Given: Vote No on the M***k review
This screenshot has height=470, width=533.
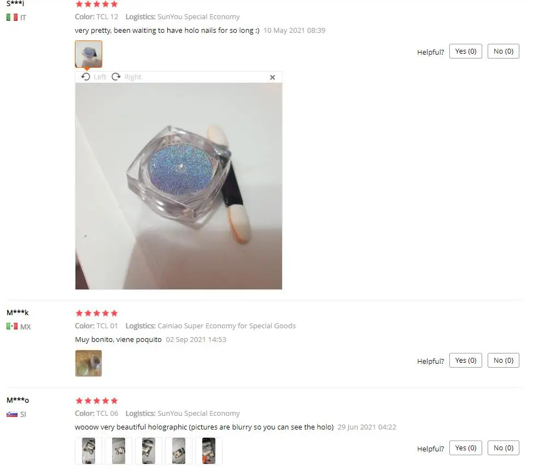Looking at the screenshot, I should pyautogui.click(x=503, y=361).
